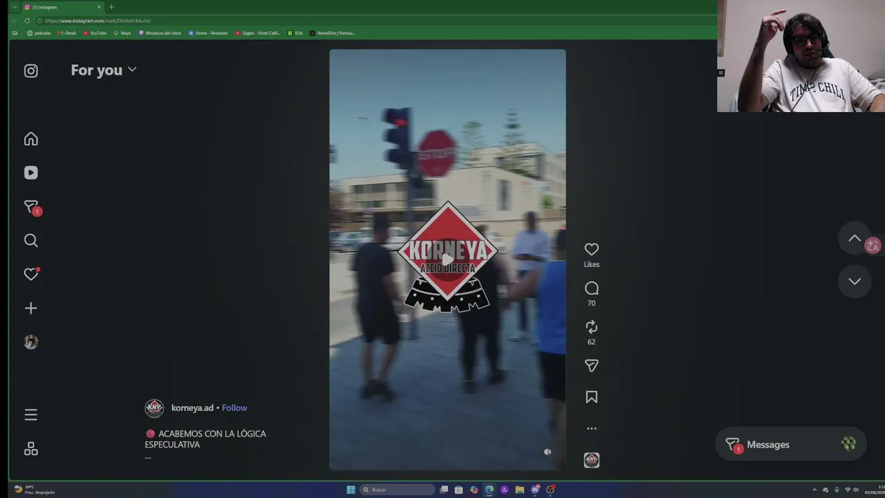Create a new post with plus icon
Viewport: 885px width, 498px height.
click(31, 308)
